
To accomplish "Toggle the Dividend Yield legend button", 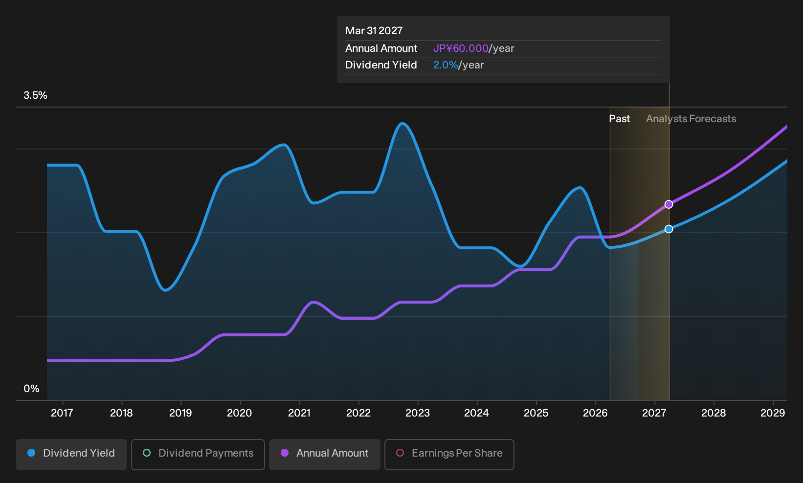I will pyautogui.click(x=71, y=454).
